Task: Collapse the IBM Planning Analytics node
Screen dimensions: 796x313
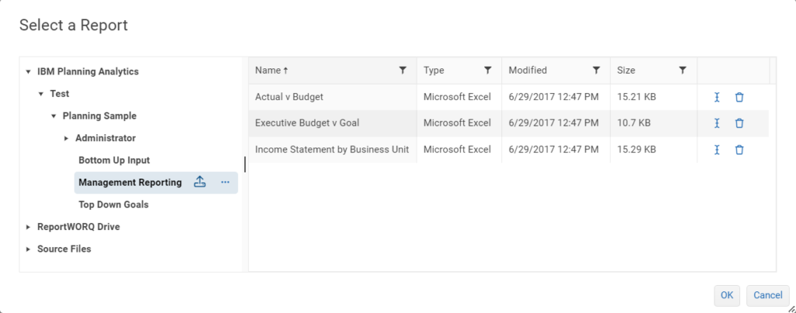Action: pos(29,71)
